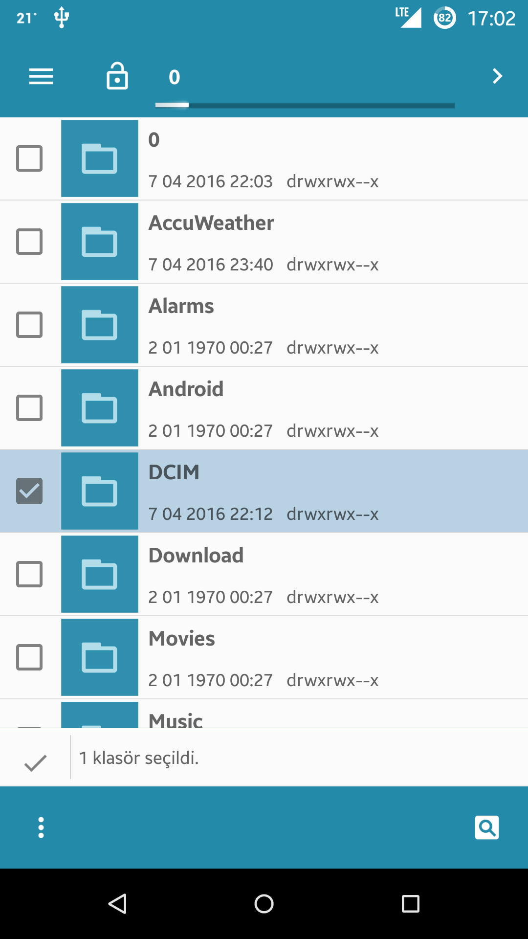The height and width of the screenshot is (939, 528).
Task: Open the Android folder entry
Action: (264, 408)
